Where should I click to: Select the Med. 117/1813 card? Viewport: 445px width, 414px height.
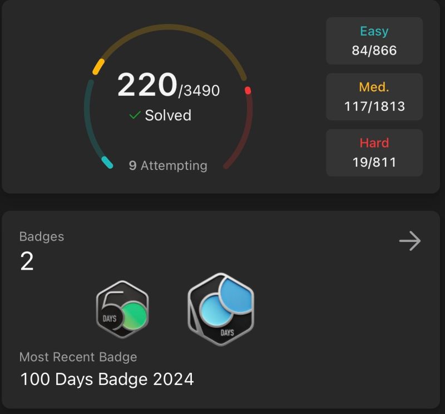(x=374, y=97)
